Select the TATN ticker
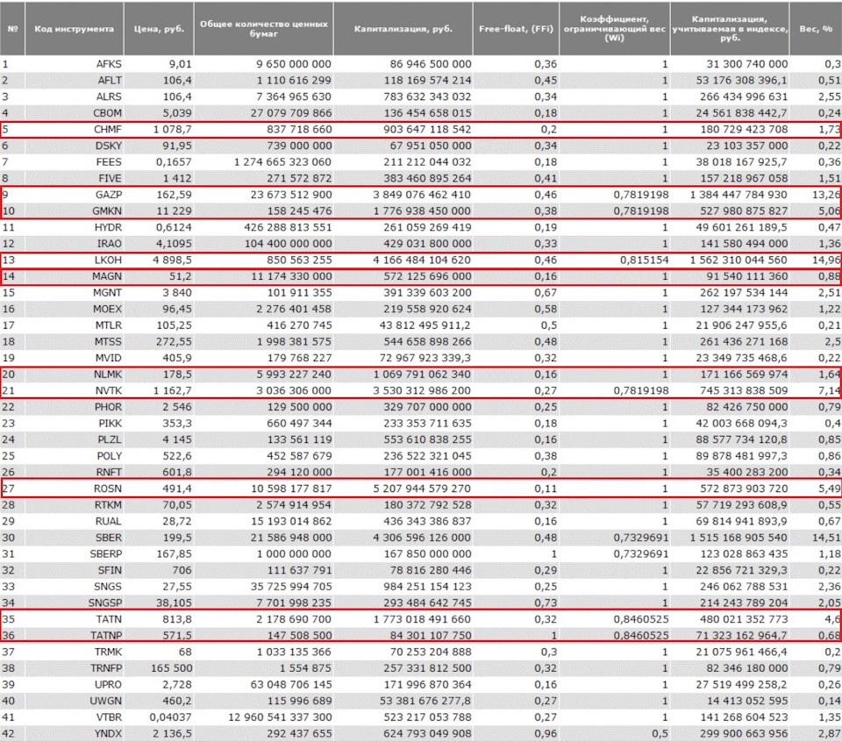The width and height of the screenshot is (842, 742). click(109, 619)
